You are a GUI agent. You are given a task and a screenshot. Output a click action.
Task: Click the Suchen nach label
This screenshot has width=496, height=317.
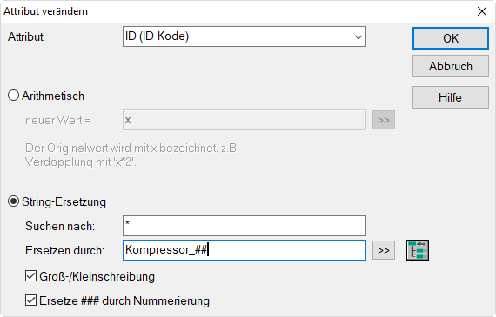[x=60, y=226]
